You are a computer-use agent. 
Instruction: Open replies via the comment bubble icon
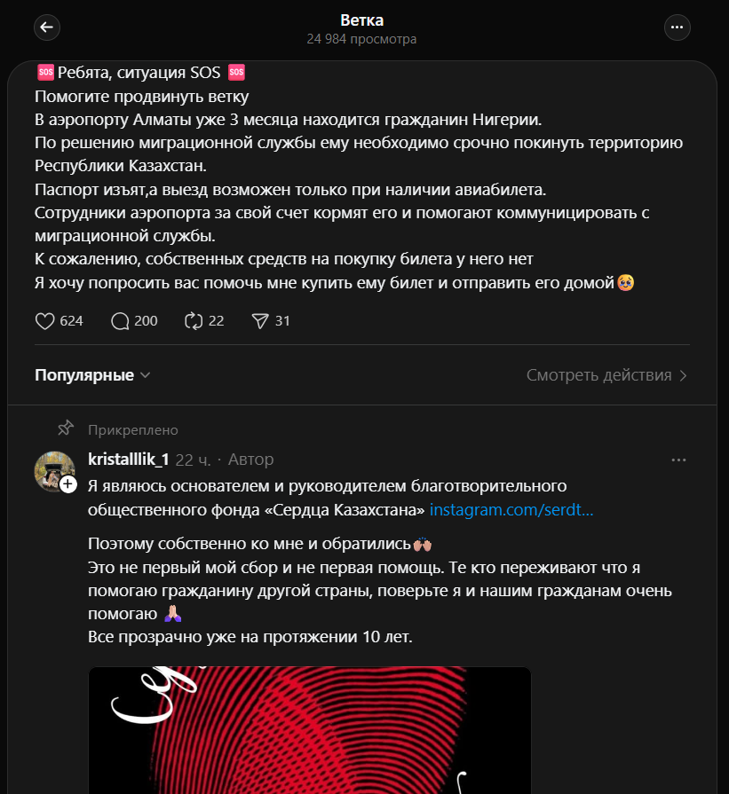click(x=120, y=321)
